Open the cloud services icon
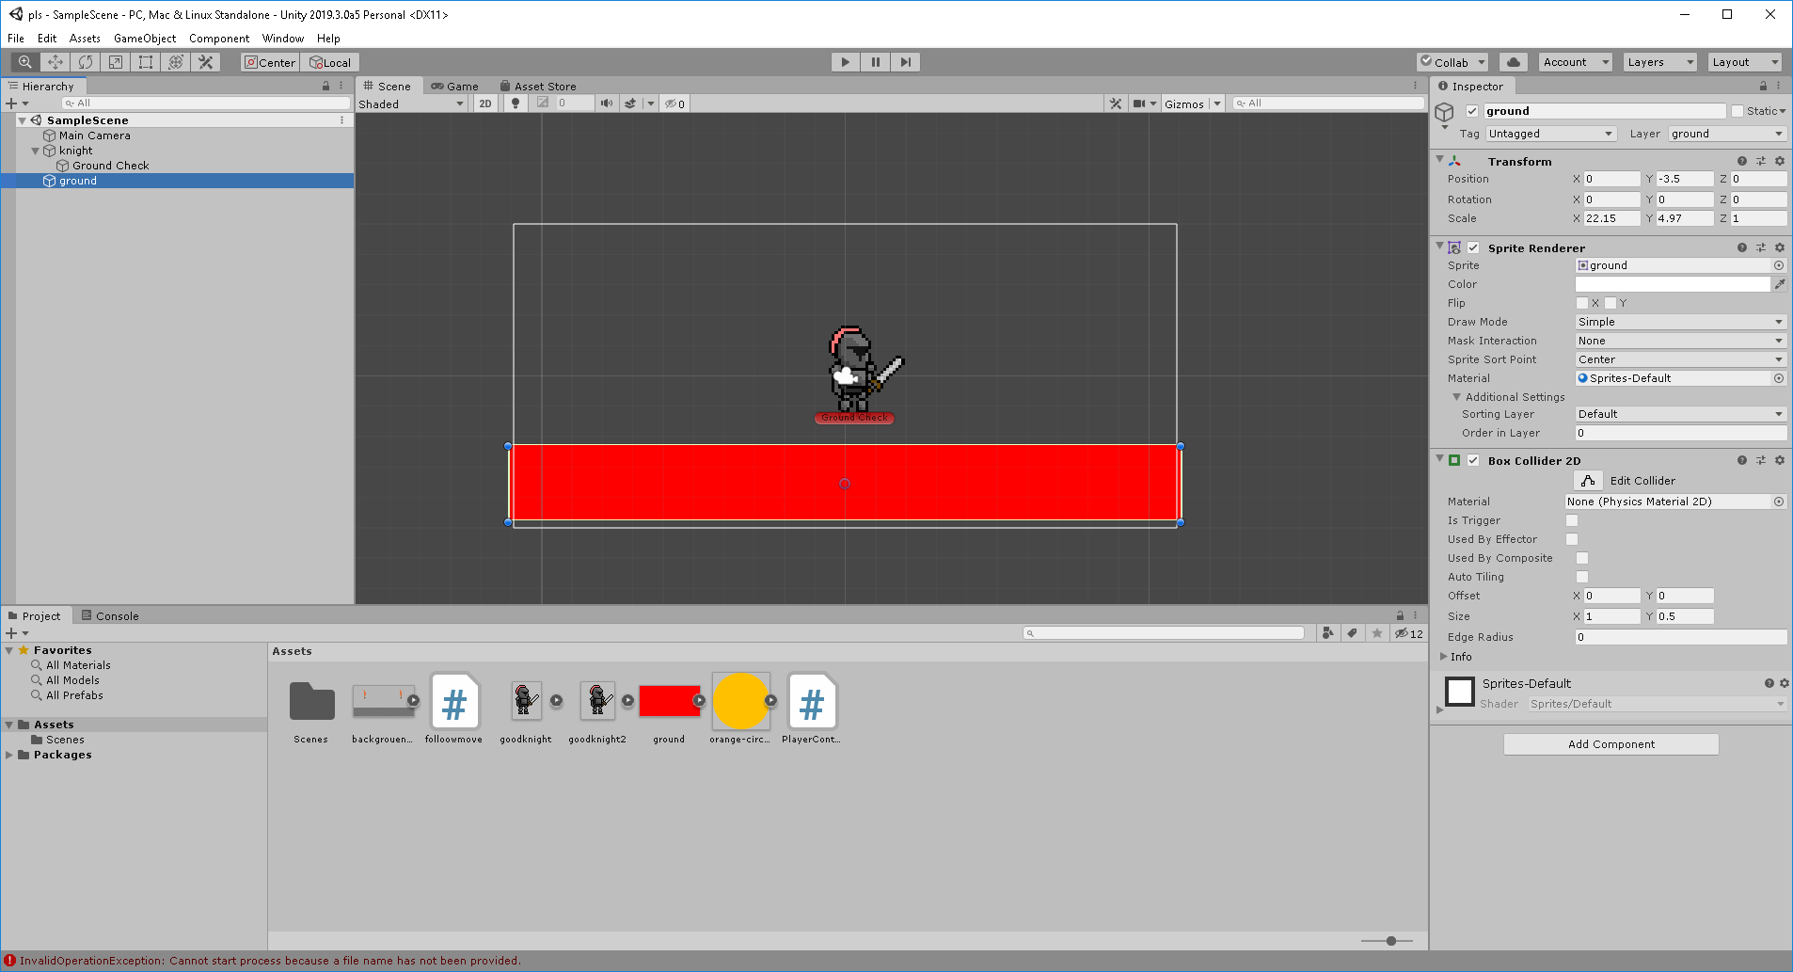Viewport: 1793px width, 972px height. tap(1513, 62)
